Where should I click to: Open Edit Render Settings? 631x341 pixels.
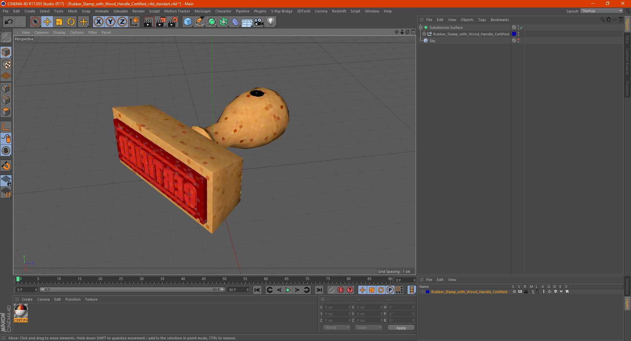tap(173, 22)
